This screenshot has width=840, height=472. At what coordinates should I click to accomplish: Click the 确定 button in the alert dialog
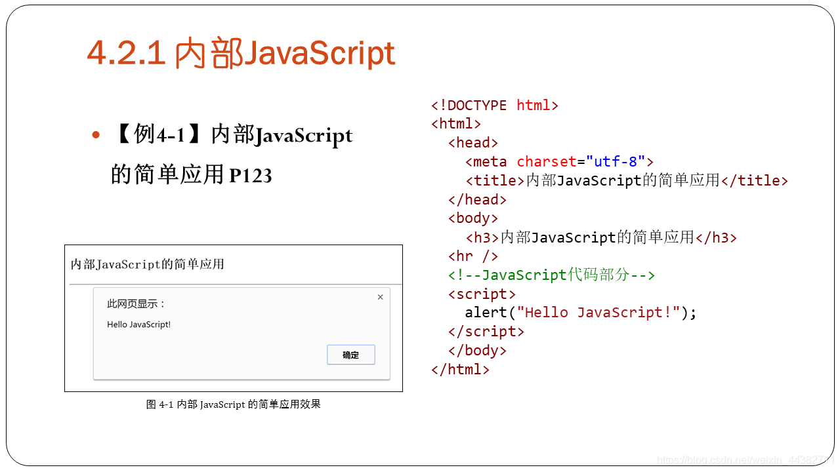tap(351, 355)
